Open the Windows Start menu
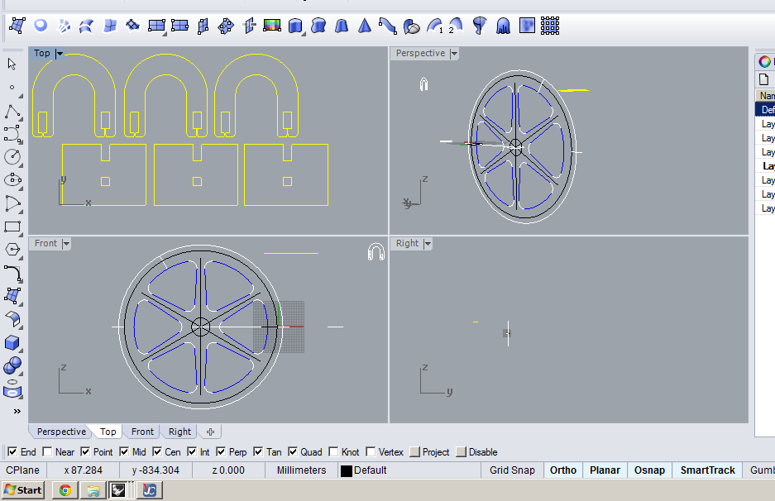 click(x=22, y=490)
